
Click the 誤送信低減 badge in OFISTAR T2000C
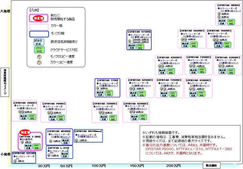pos(104,118)
